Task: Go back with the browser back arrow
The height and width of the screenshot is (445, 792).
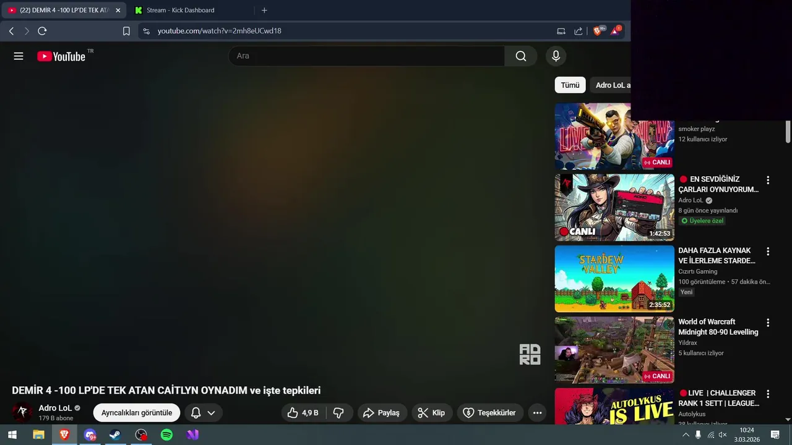Action: [11, 31]
